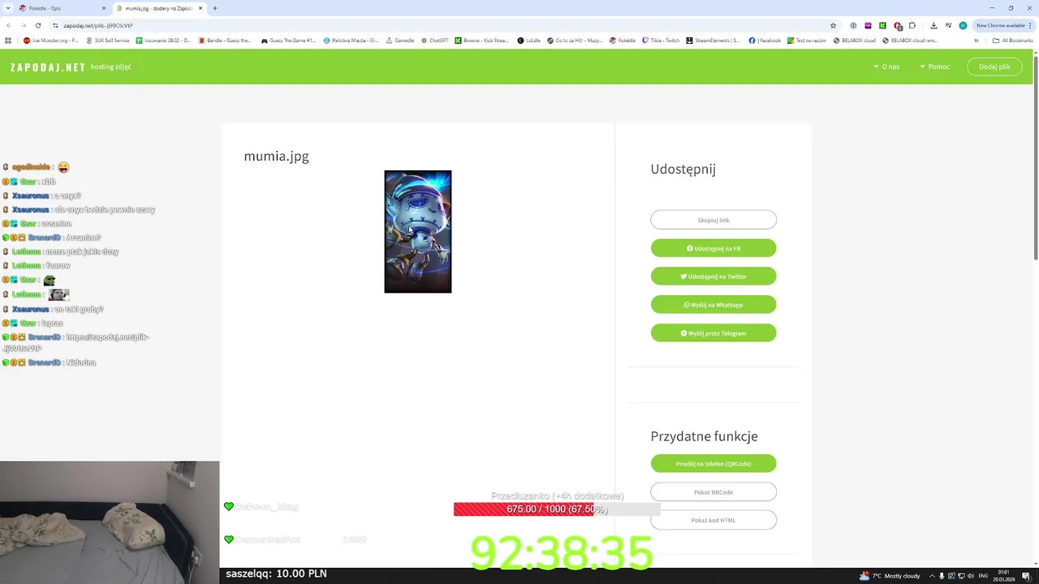Open the apps grid in bookmarks bar
The image size is (1039, 584).
[8, 41]
